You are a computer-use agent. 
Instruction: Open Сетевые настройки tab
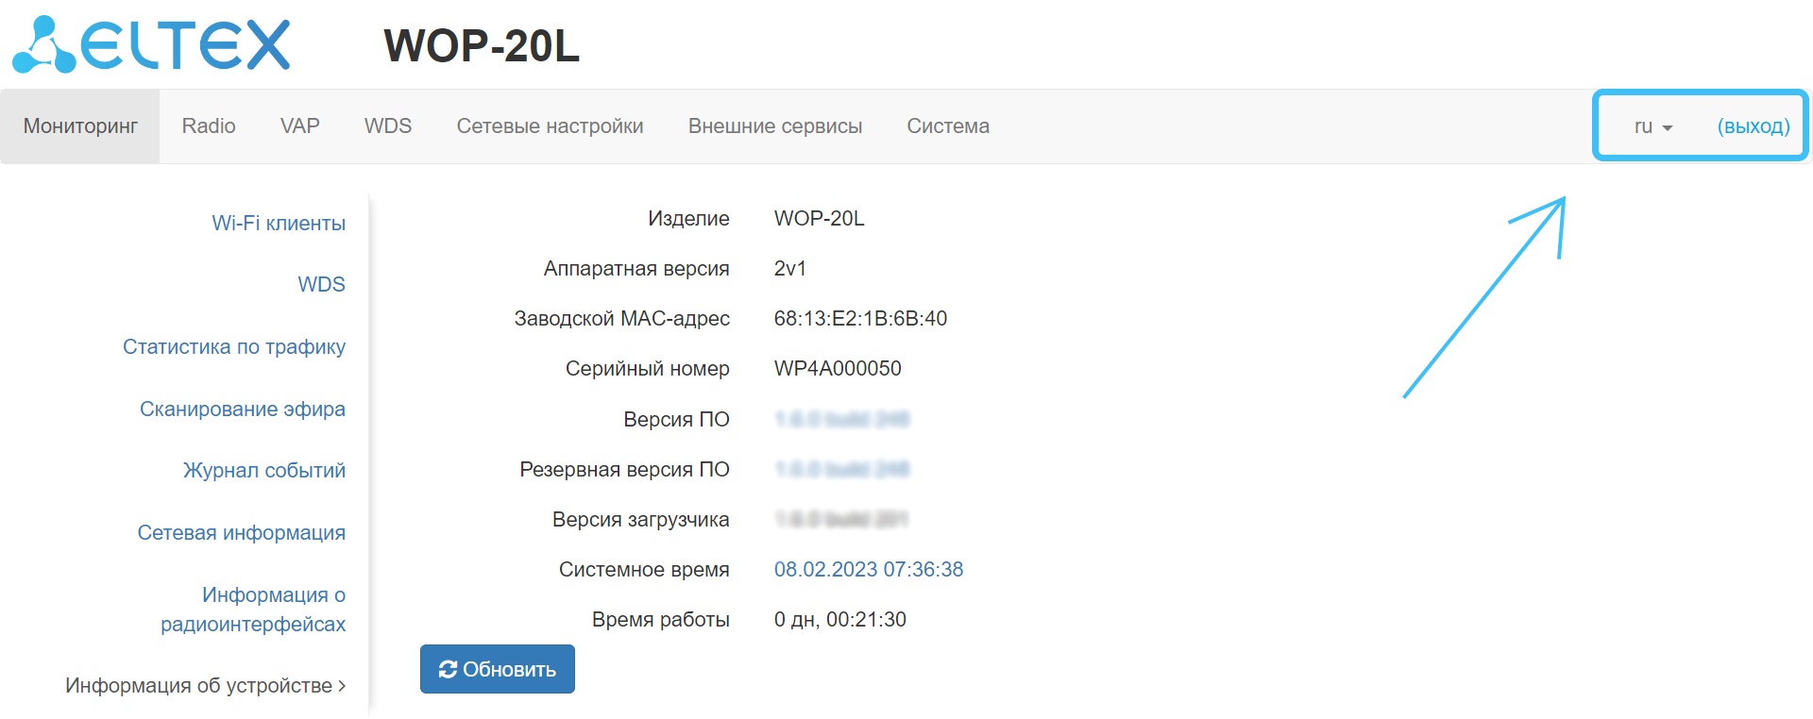pyautogui.click(x=551, y=126)
